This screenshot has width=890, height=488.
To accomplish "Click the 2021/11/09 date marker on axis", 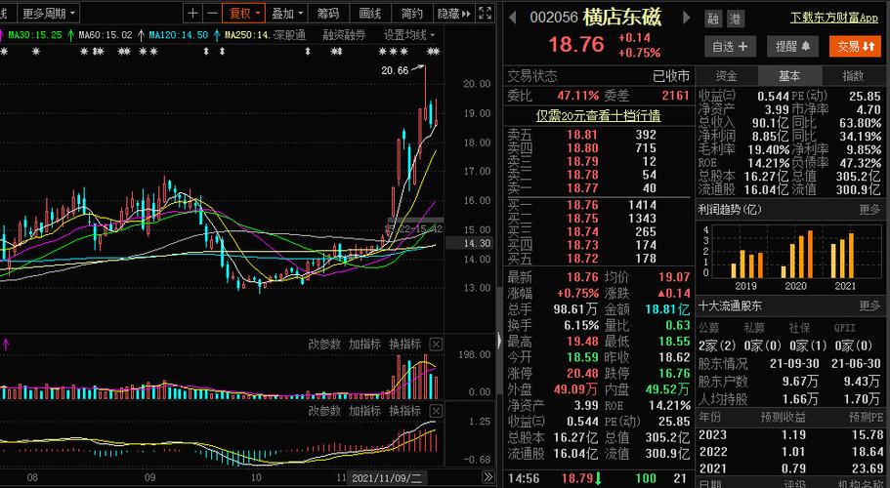I will click(387, 478).
